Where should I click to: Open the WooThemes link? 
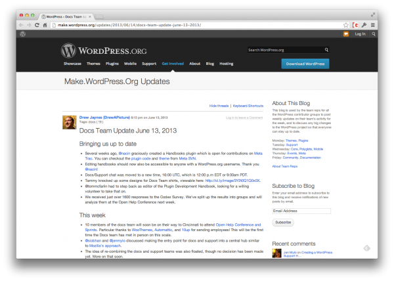click(x=142, y=230)
